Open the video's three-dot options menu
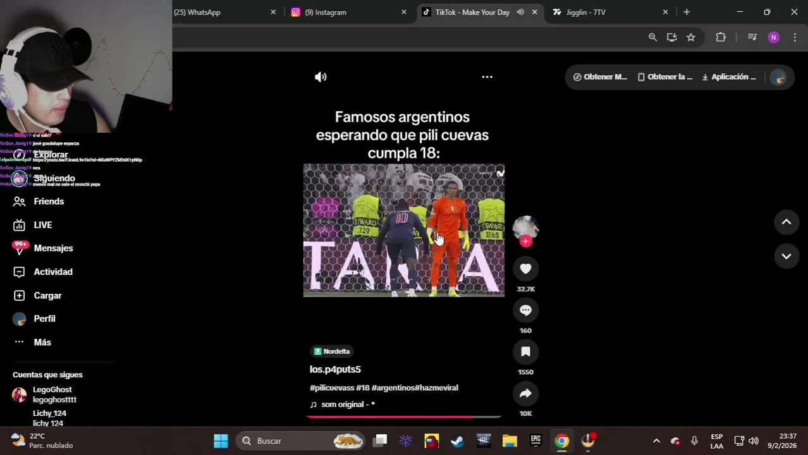Image resolution: width=808 pixels, height=455 pixels. click(487, 77)
